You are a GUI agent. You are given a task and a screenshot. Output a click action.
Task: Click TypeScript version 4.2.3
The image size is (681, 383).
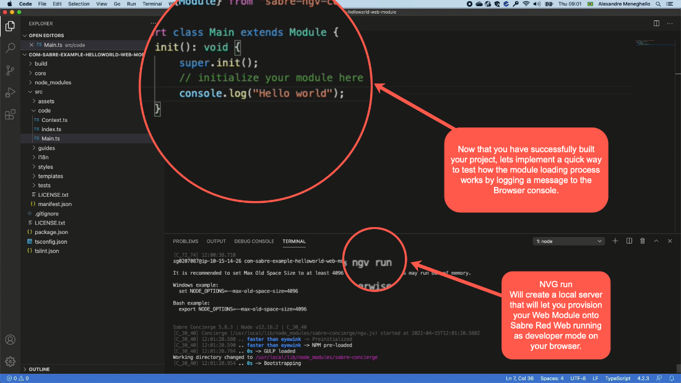(643, 378)
